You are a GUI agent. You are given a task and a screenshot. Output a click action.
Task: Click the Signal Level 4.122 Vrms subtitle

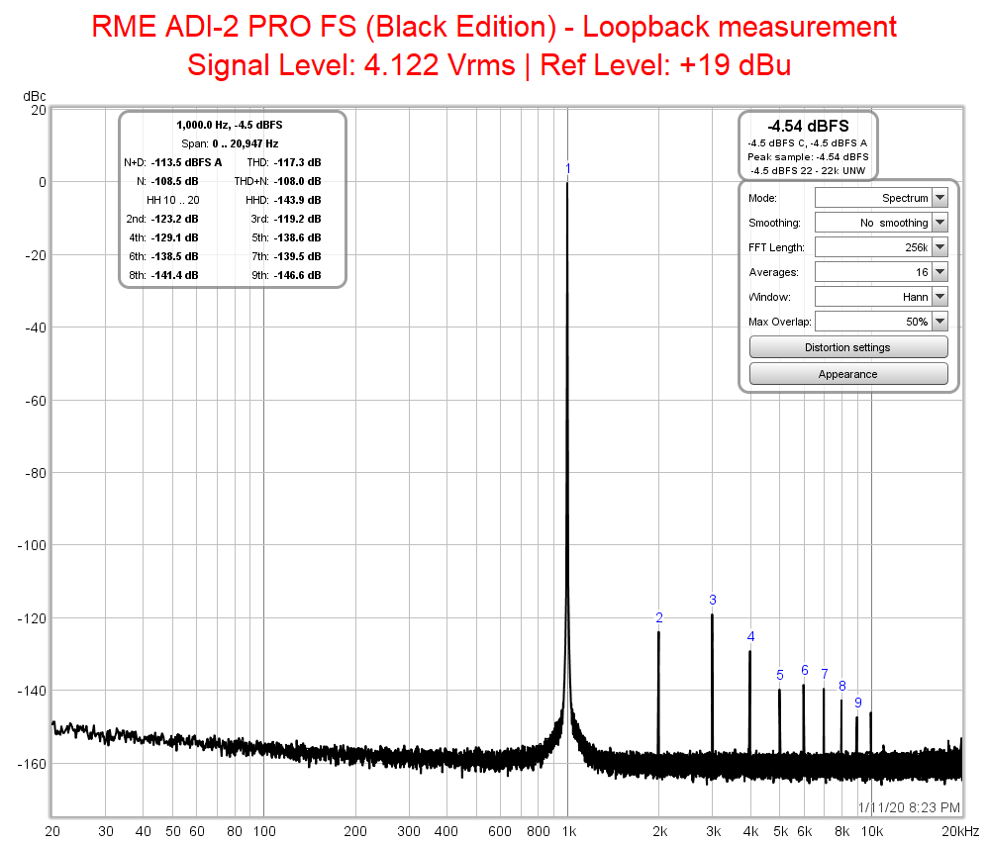tap(489, 65)
